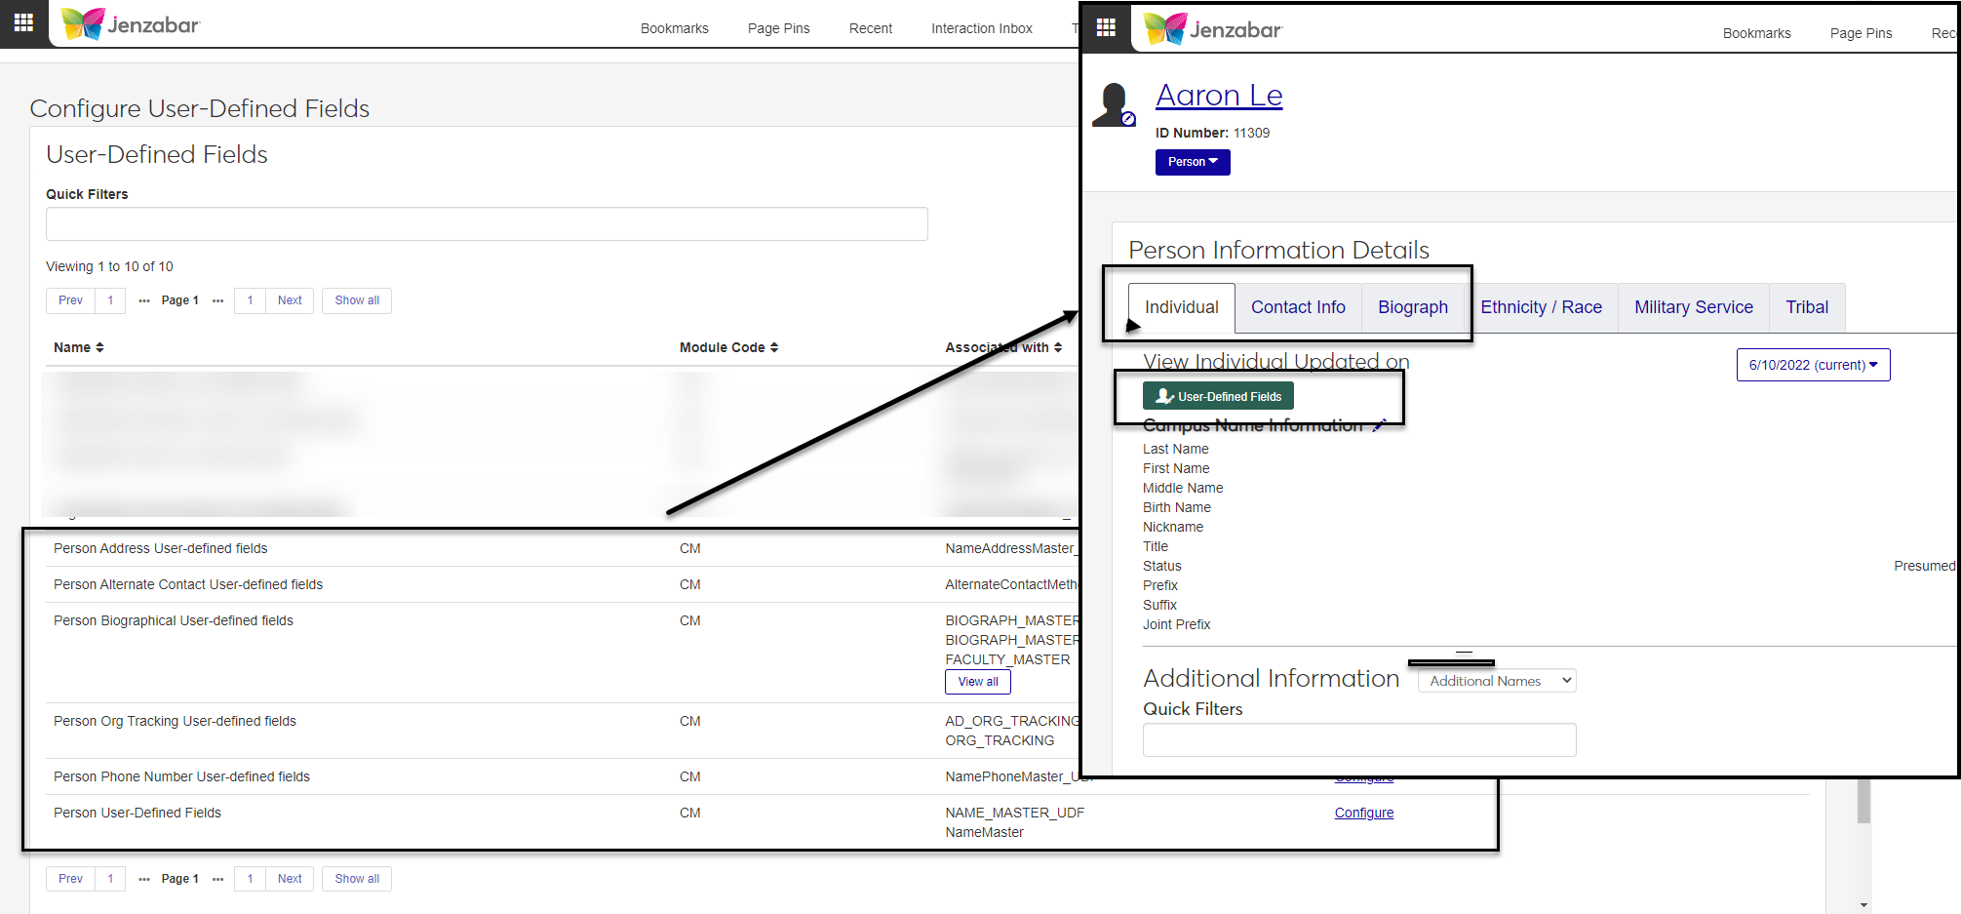Click the Aaron Le name link
The image size is (1961, 914).
(x=1219, y=96)
